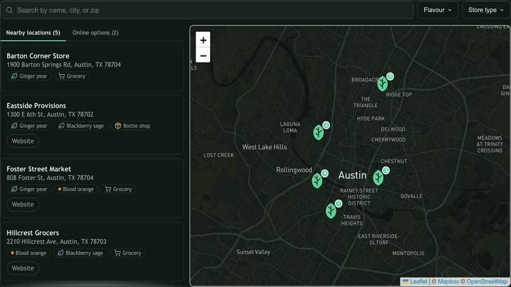Open the Eastside Provisions listing title
Viewport: 511px width, 287px height.
click(x=36, y=106)
